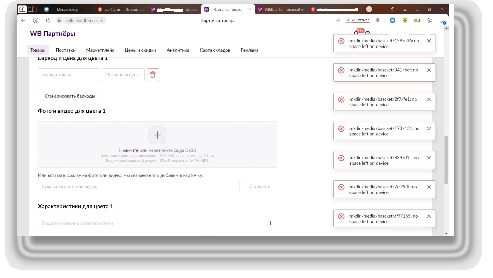Viewport: 493px width, 278px height.
Task: Click the Сгенерировать баркоды button
Action: coord(70,96)
